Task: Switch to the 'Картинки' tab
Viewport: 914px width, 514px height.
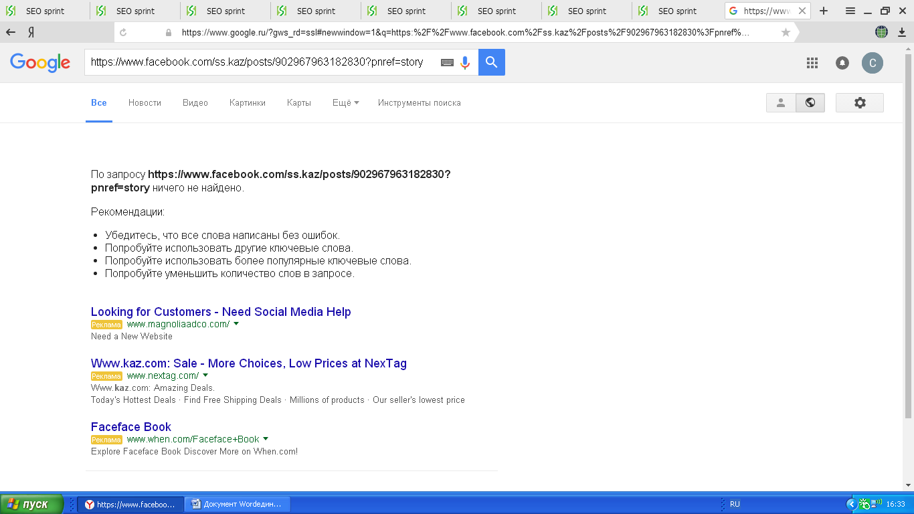Action: 248,102
